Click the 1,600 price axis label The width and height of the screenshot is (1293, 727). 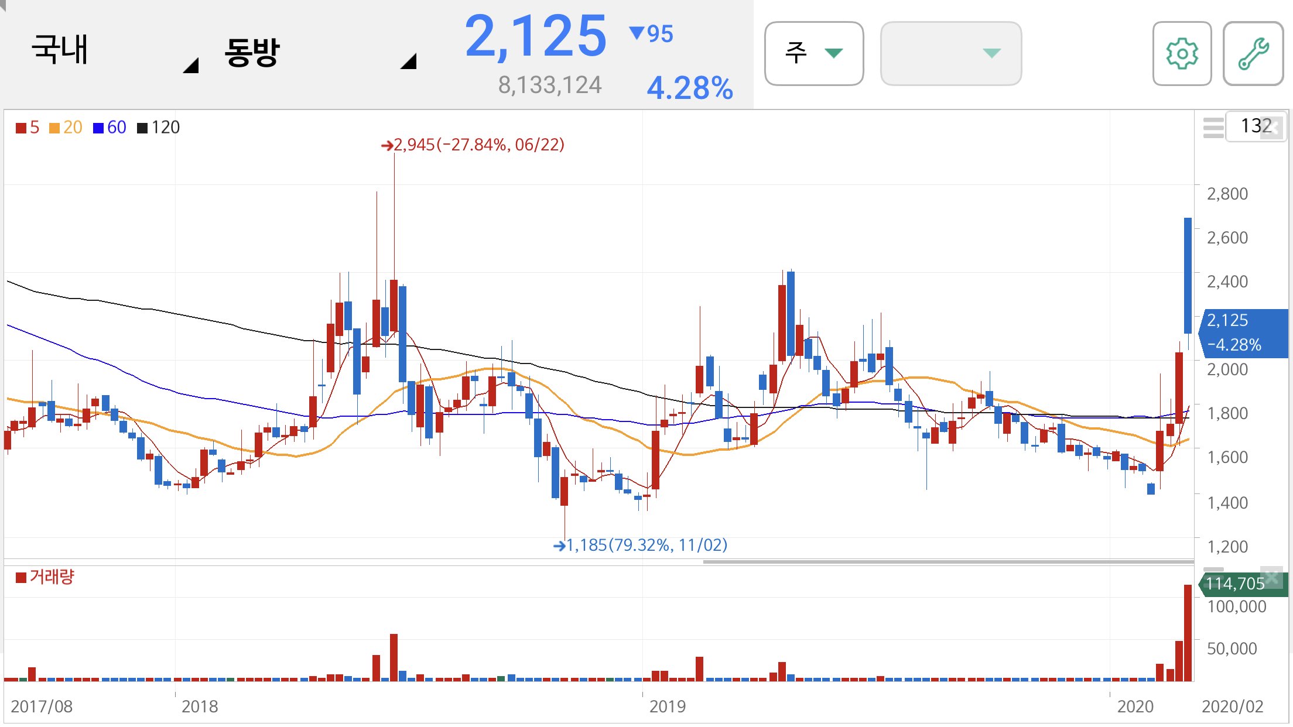(1227, 457)
